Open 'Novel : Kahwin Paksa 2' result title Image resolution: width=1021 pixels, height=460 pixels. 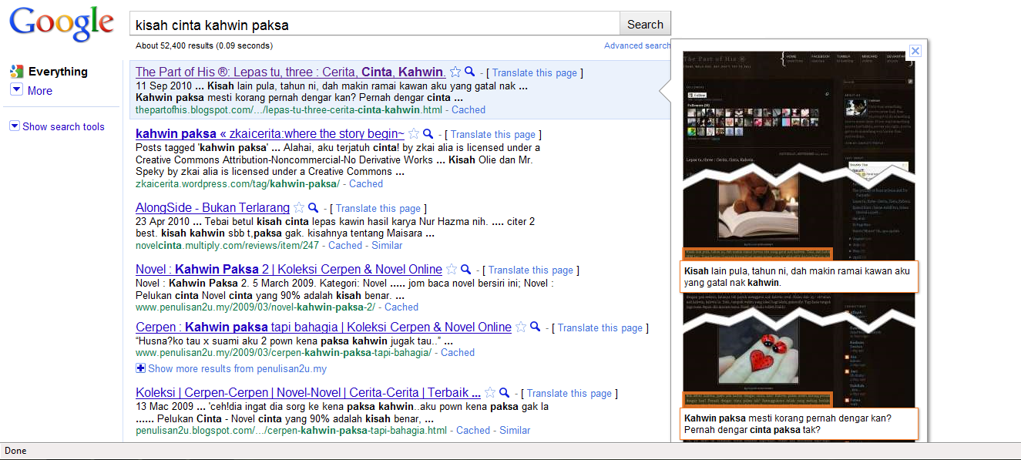[289, 270]
